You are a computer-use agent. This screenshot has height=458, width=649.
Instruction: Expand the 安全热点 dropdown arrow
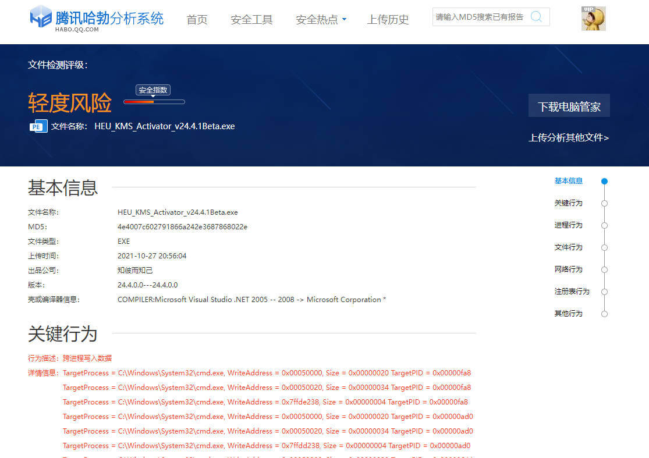[x=345, y=19]
